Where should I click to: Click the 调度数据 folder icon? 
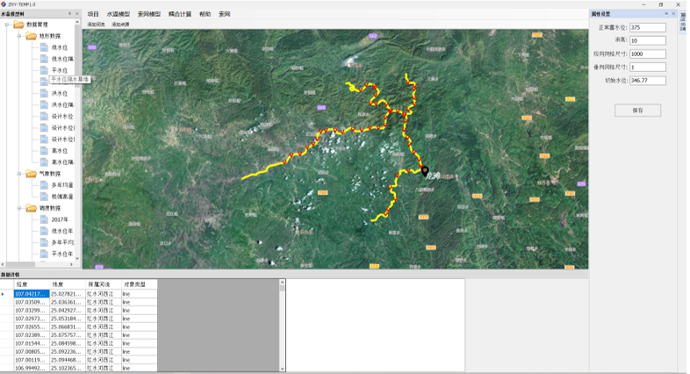(31, 208)
